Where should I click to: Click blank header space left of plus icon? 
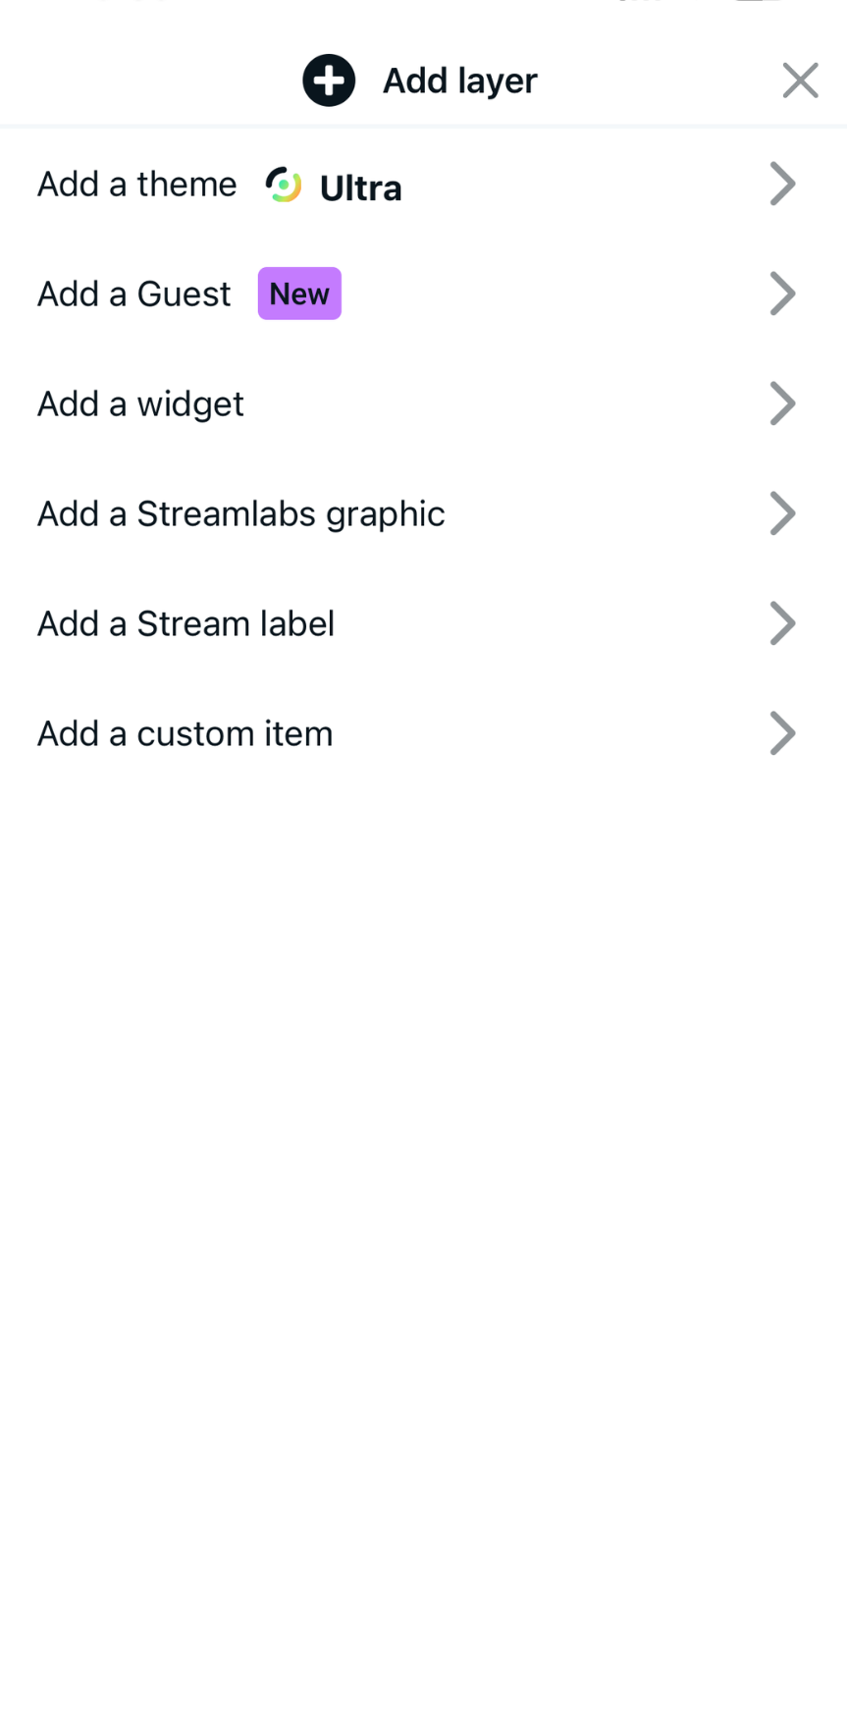tap(147, 80)
